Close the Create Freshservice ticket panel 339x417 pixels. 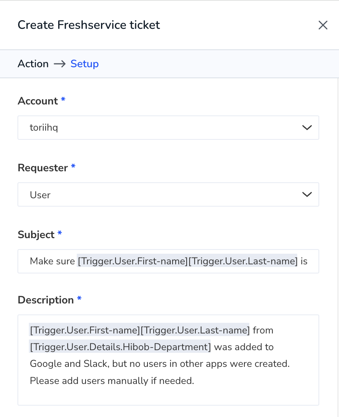click(323, 25)
